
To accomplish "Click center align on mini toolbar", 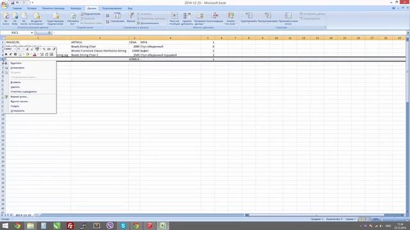I will (15, 54).
